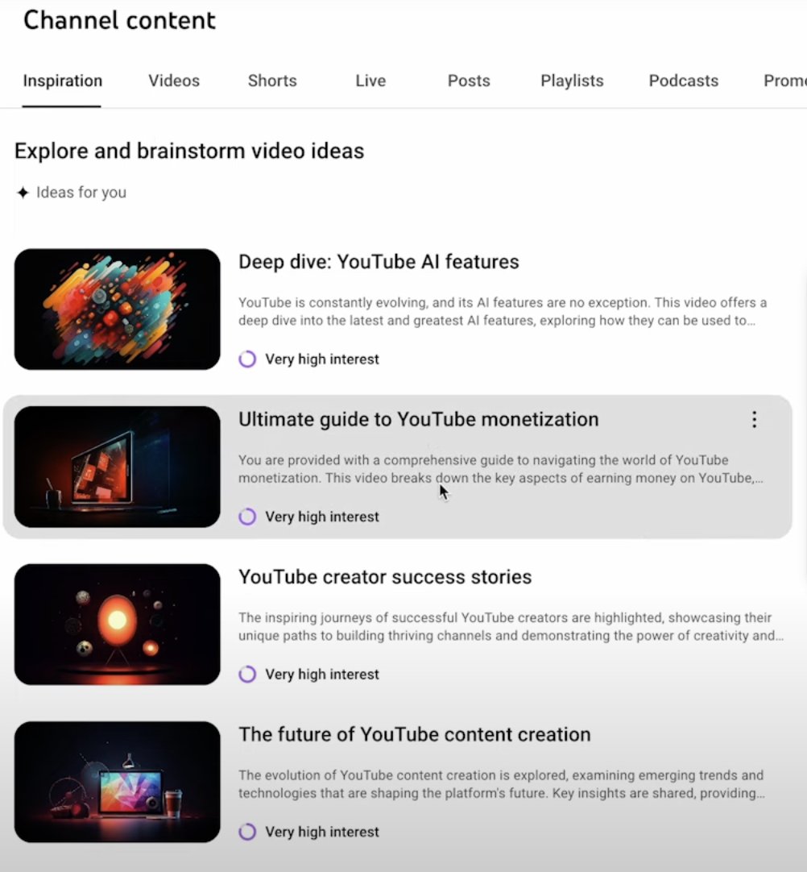Click interest ring icon under success stories idea
This screenshot has width=807, height=872.
click(x=247, y=674)
